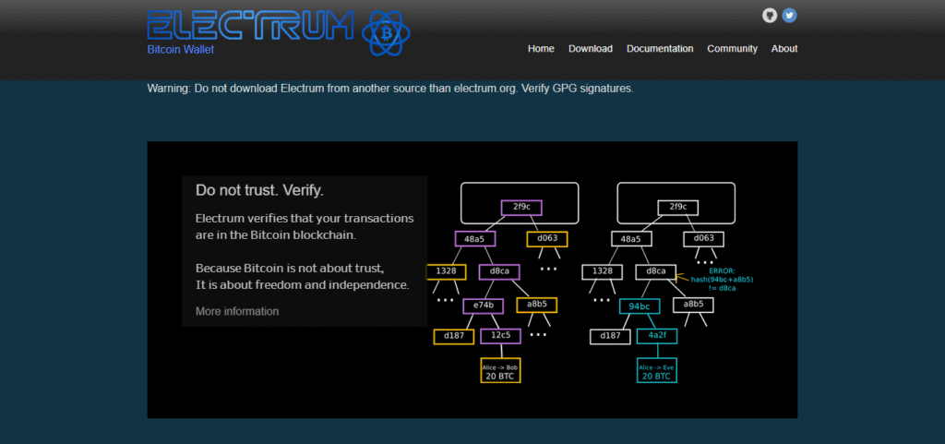
Task: Click the purple 12c5 node
Action: click(500, 336)
